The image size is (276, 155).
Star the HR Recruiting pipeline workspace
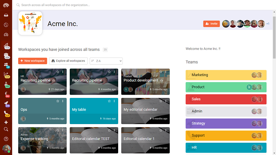point(58,72)
